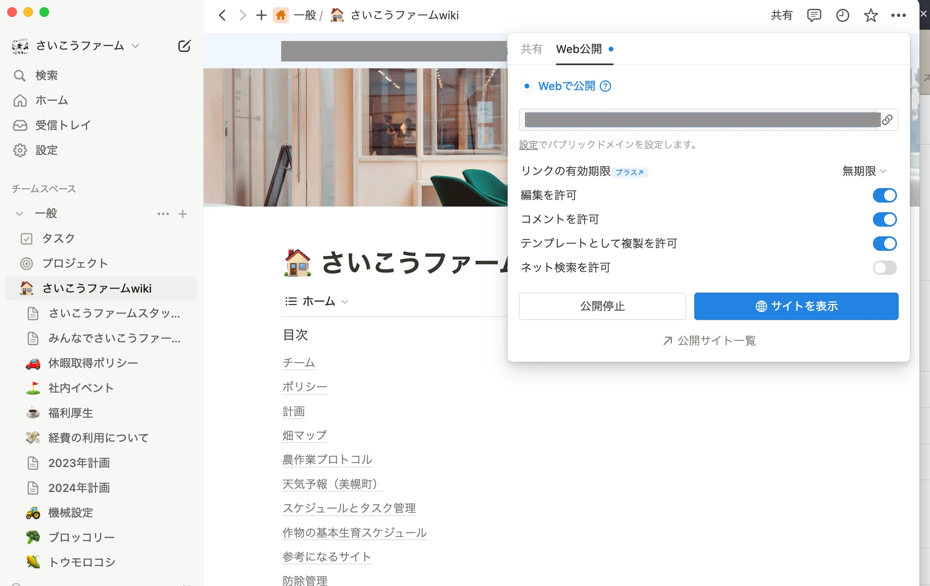The height and width of the screenshot is (586, 930).
Task: Open page history clock icon
Action: point(842,16)
